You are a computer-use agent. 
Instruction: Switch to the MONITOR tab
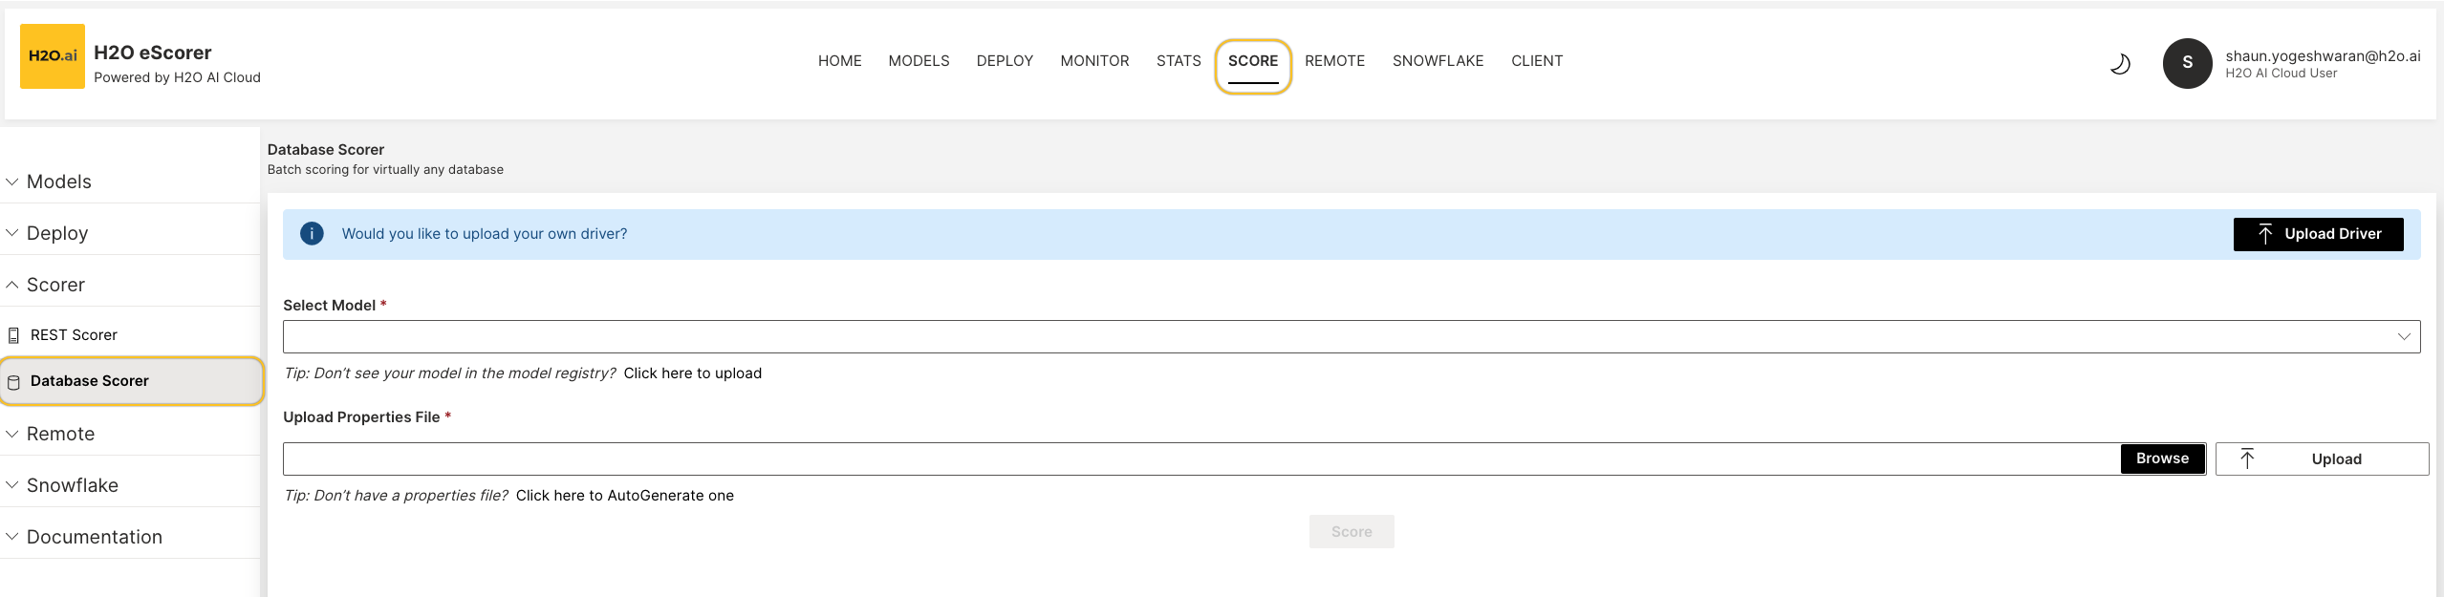(1094, 61)
